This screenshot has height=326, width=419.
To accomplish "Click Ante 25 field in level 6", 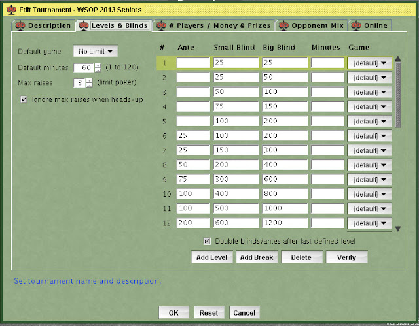I will point(193,135).
